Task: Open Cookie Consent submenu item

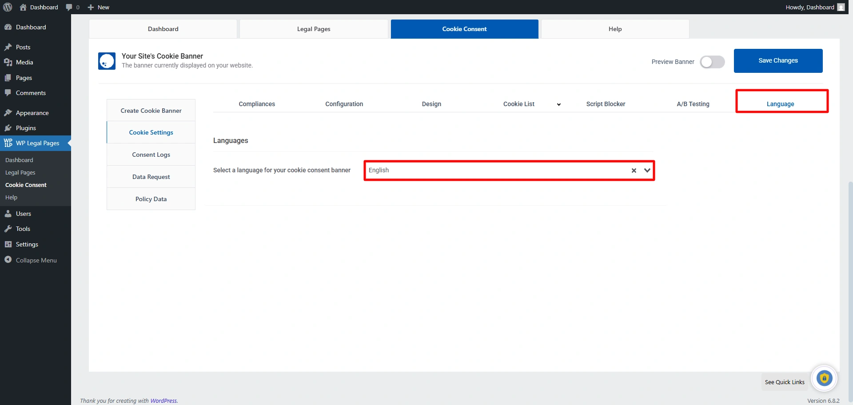Action: pos(26,185)
